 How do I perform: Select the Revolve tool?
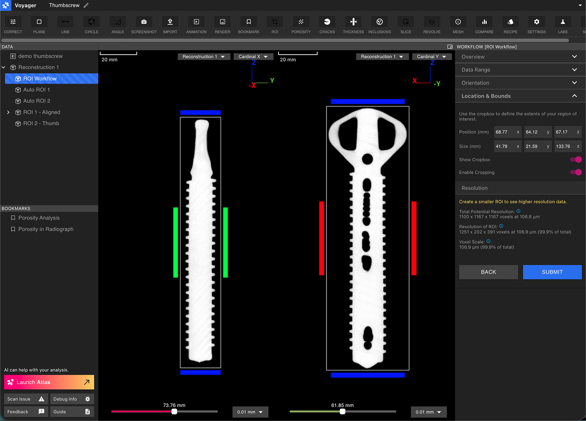pos(432,25)
